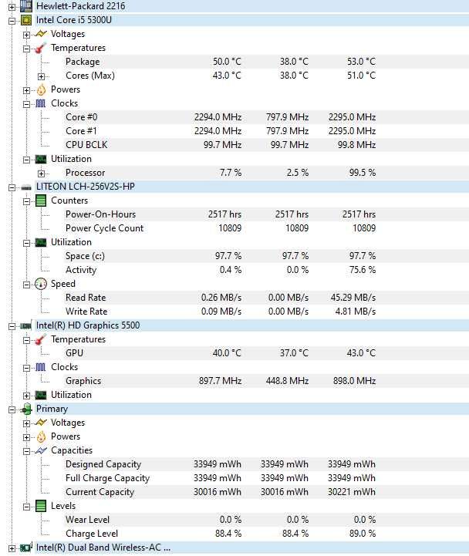Click the Speed gauge icon

(x=41, y=284)
